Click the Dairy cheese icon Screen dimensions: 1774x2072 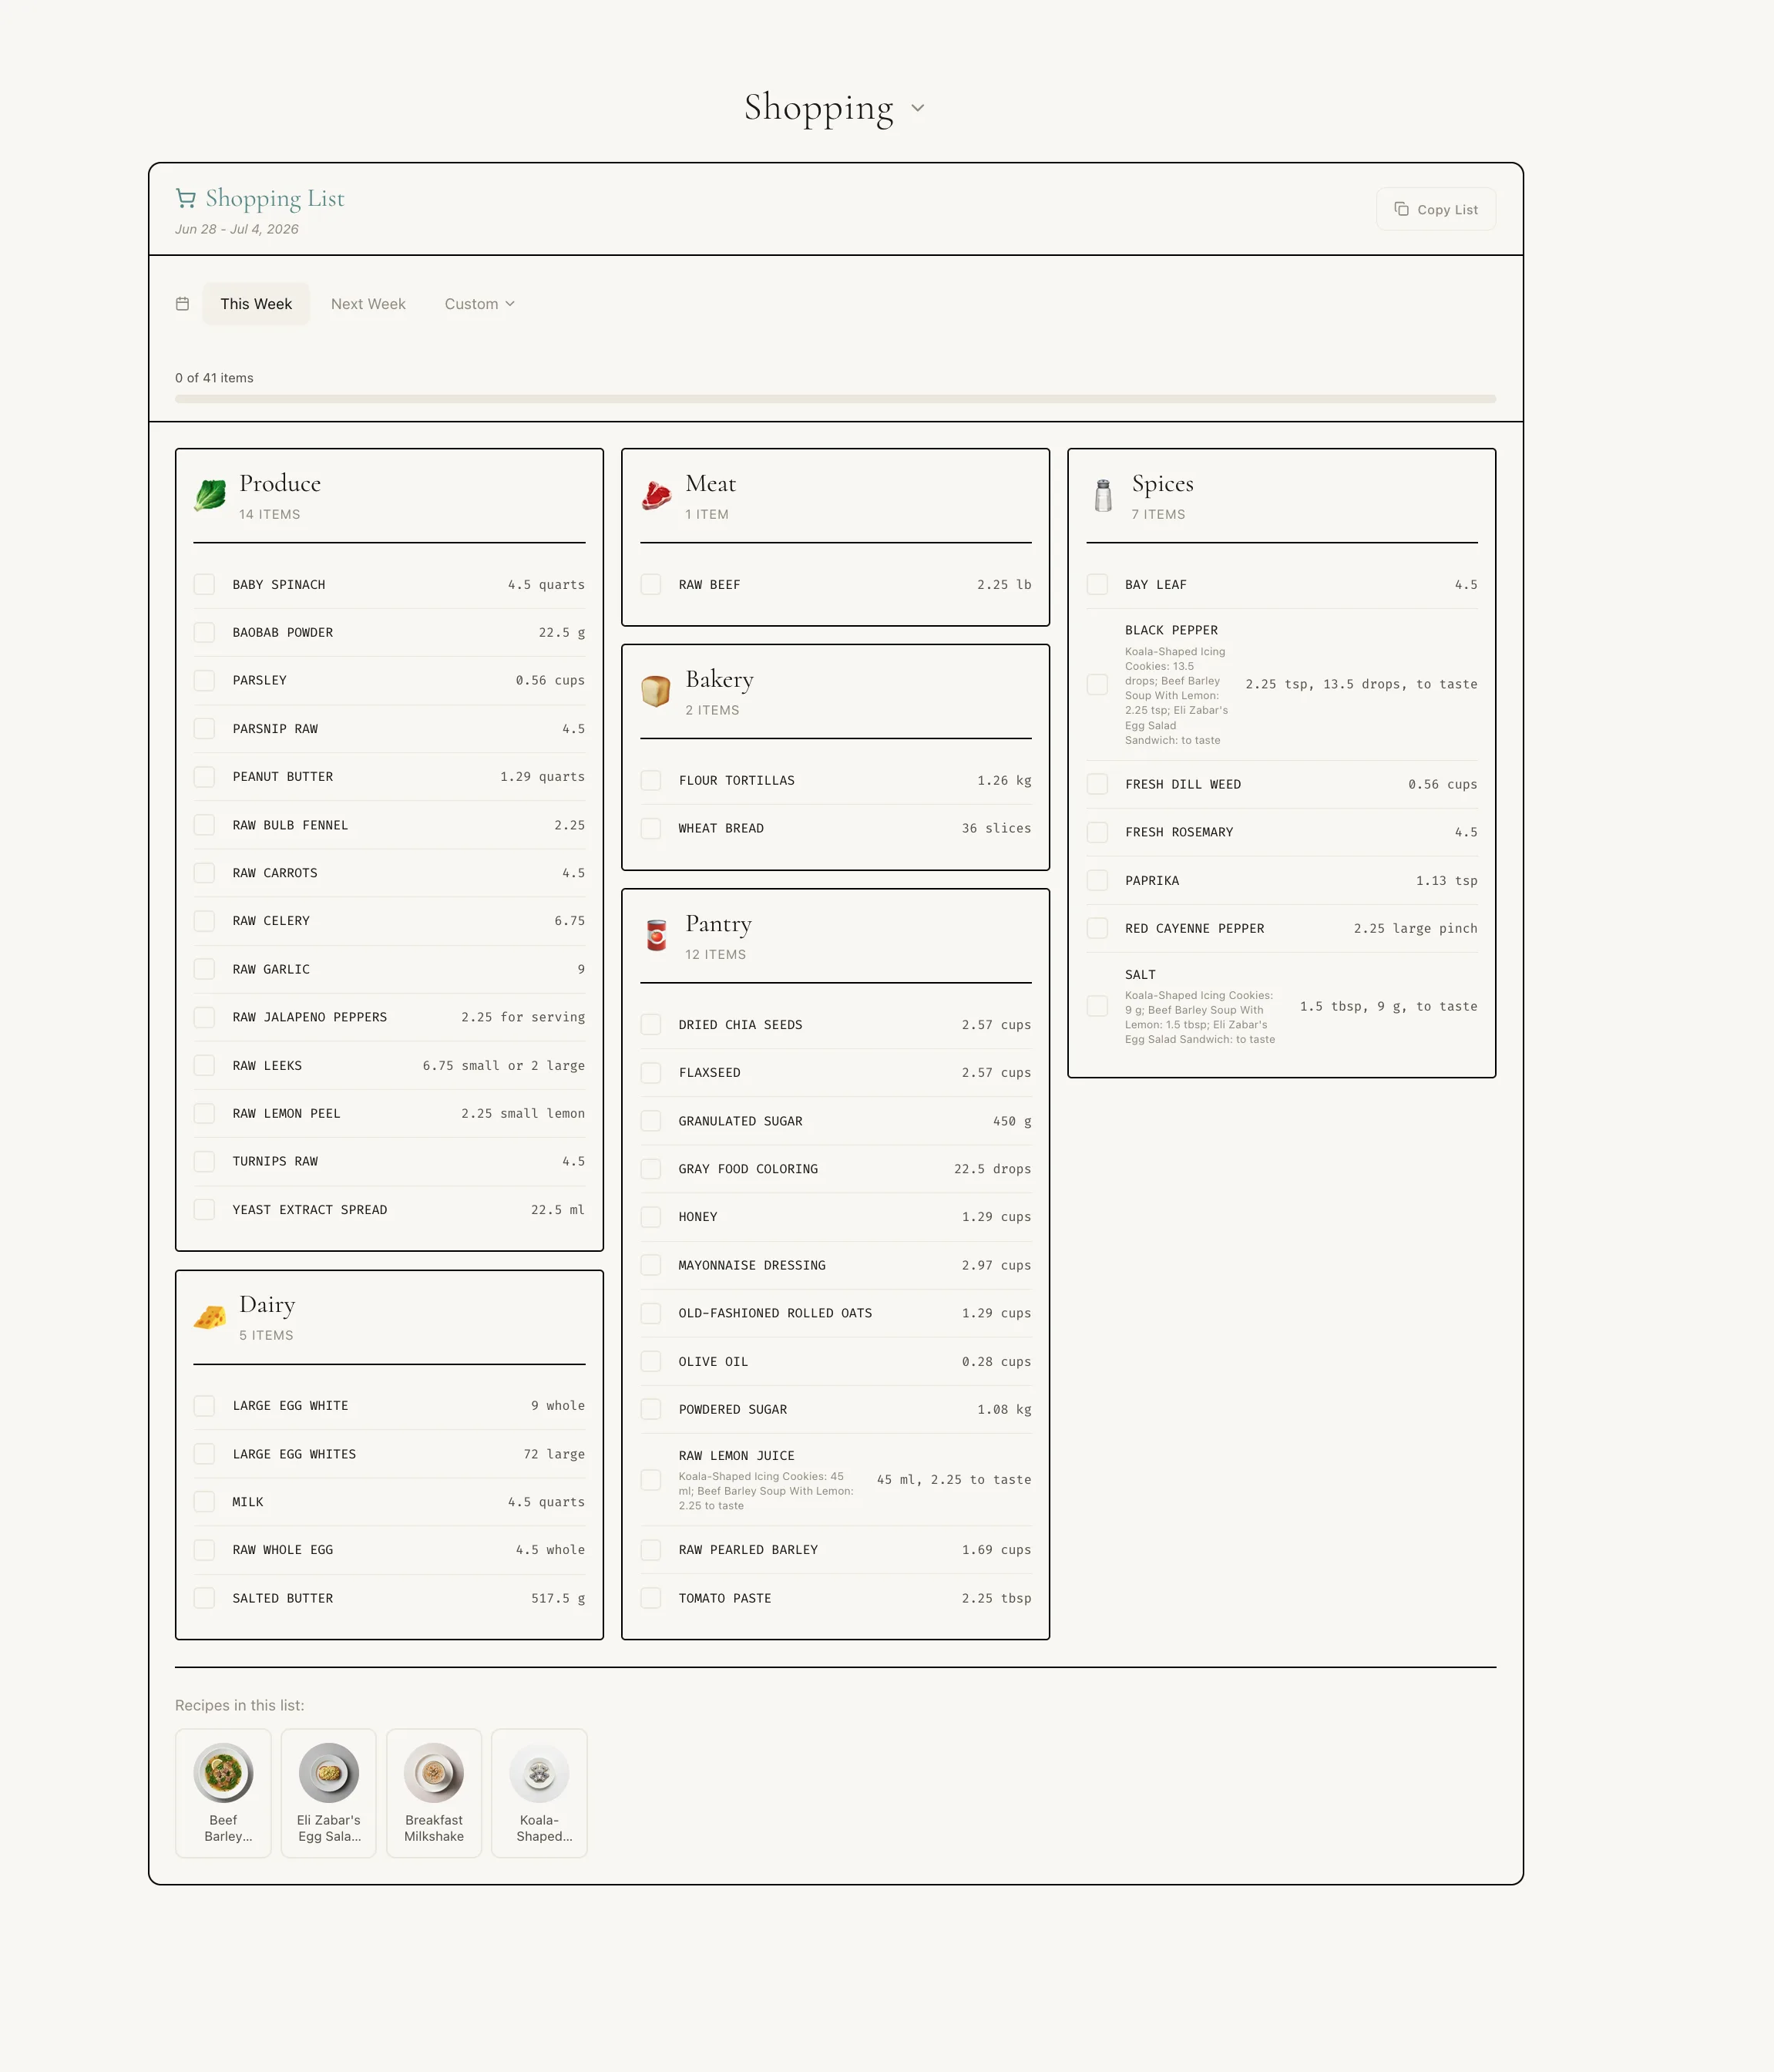click(x=210, y=1317)
